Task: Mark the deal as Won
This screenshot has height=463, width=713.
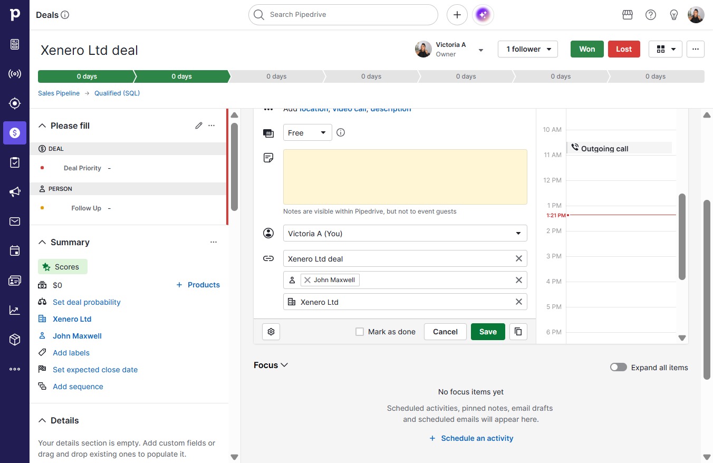Action: coord(587,49)
